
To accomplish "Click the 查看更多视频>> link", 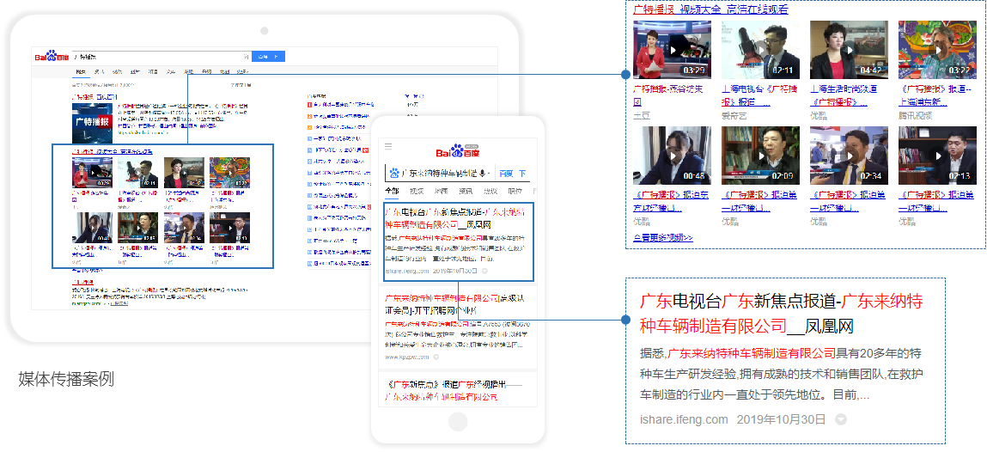I will [663, 237].
